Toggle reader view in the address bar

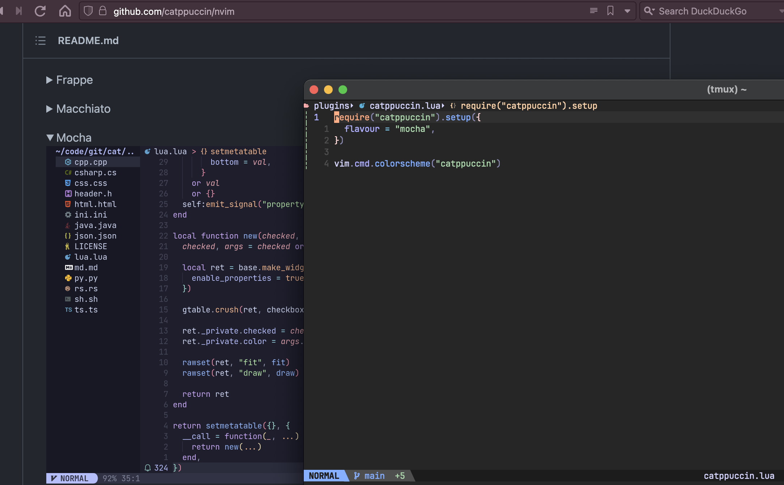coord(593,11)
